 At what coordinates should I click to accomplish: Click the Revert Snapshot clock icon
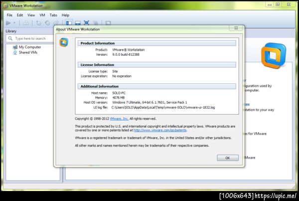(47, 23)
